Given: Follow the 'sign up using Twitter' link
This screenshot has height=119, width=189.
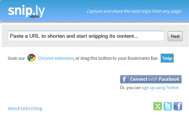Looking at the screenshot, I should [161, 88].
